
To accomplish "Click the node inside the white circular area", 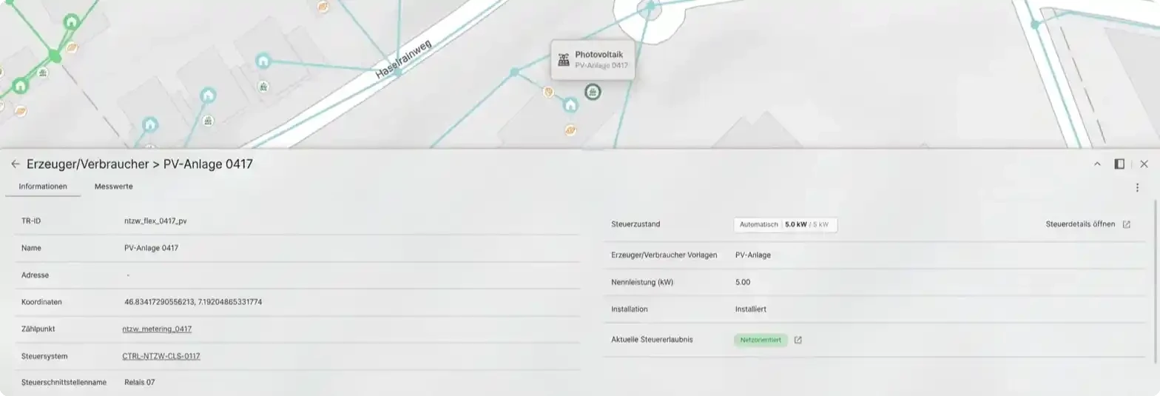I will [x=650, y=6].
